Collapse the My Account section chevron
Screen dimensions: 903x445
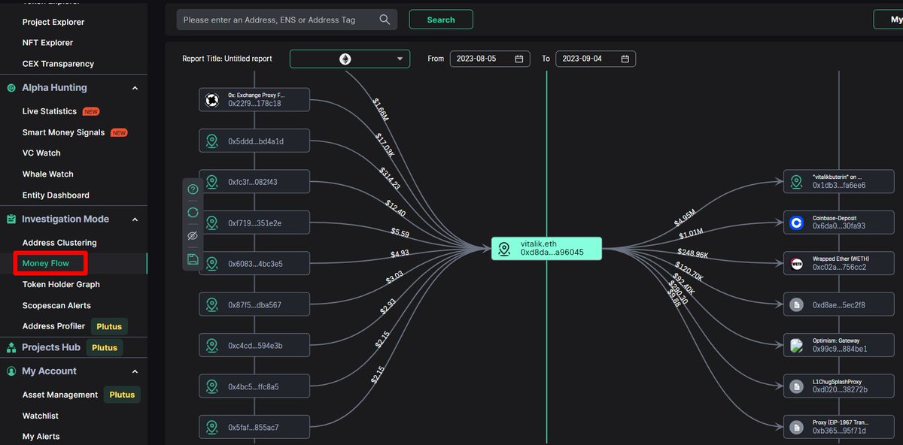click(x=135, y=371)
